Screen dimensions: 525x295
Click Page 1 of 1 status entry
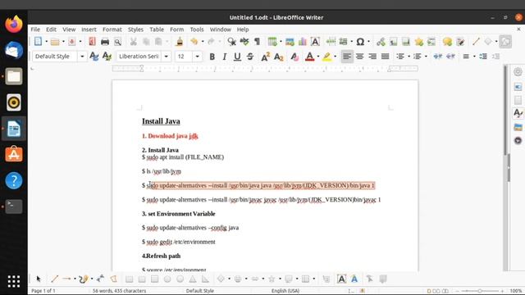[43, 291]
